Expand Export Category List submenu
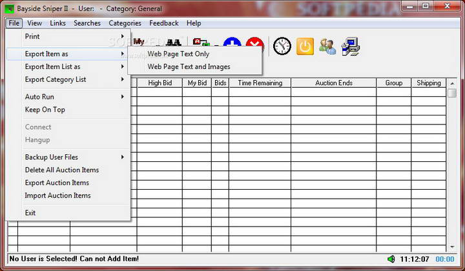This screenshot has height=271, width=465. (68, 79)
